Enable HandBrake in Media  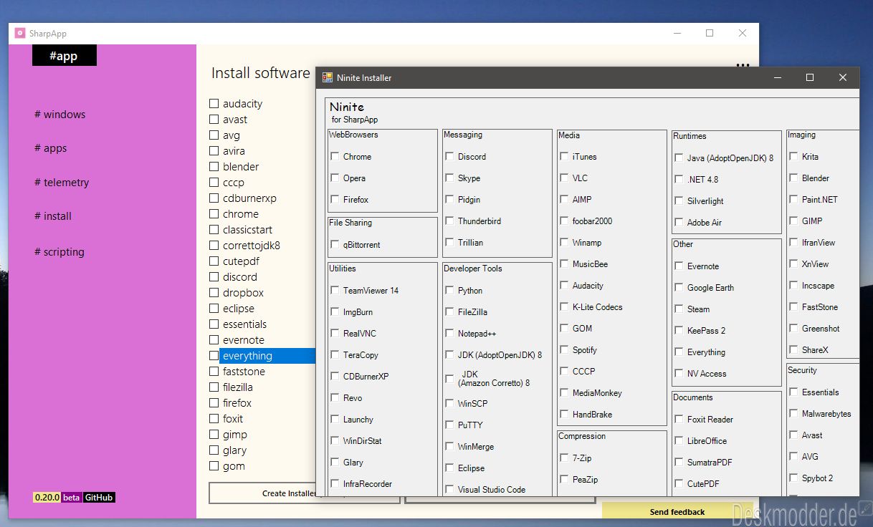(x=564, y=415)
